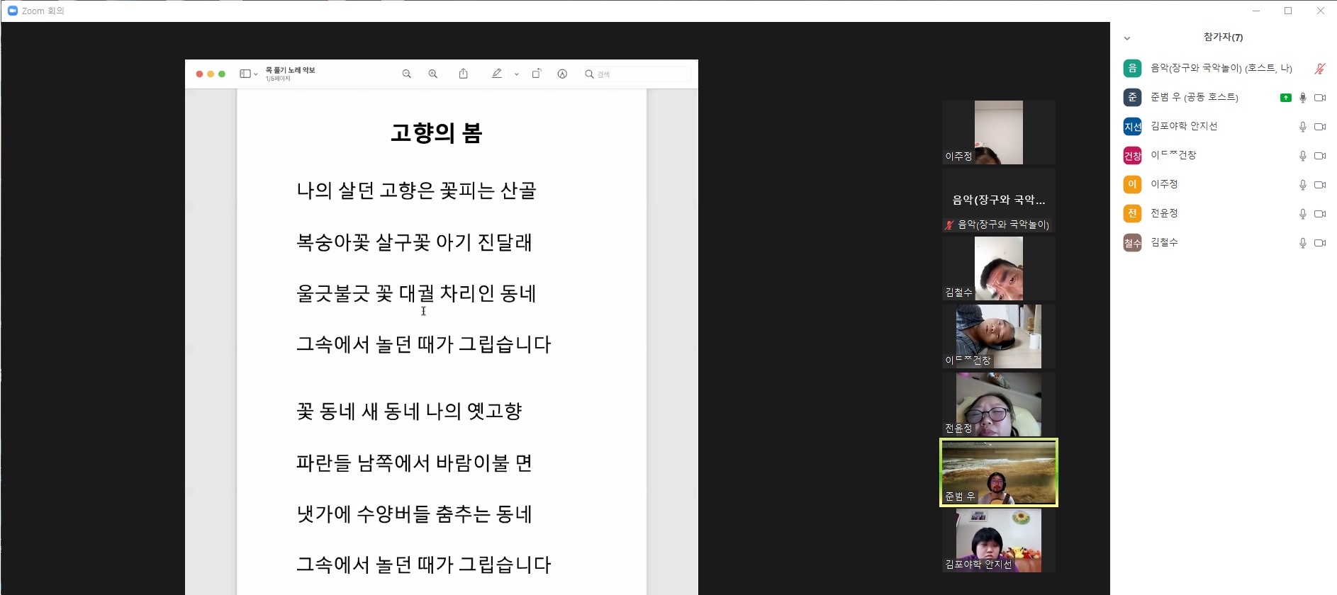
Task: Click camera icon for 이ㄷㅉ건창
Action: click(x=1319, y=156)
